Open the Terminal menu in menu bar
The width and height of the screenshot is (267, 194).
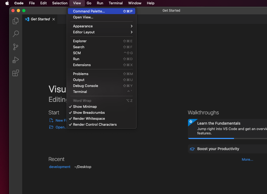tap(116, 3)
